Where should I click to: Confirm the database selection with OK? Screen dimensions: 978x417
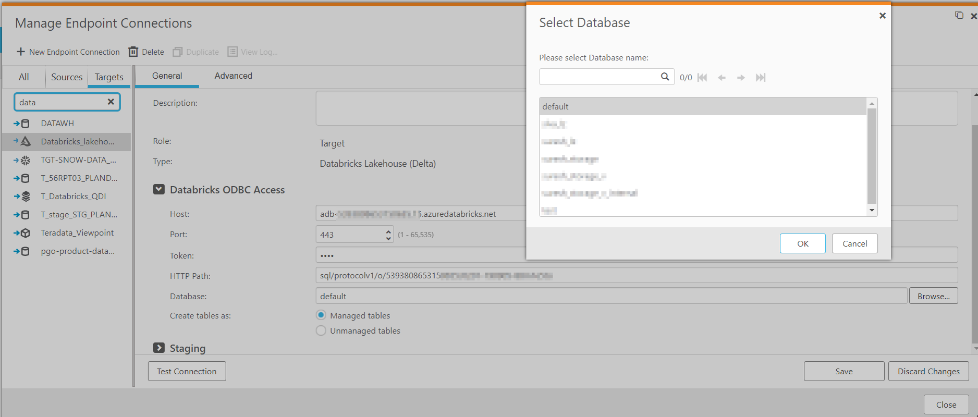(802, 243)
